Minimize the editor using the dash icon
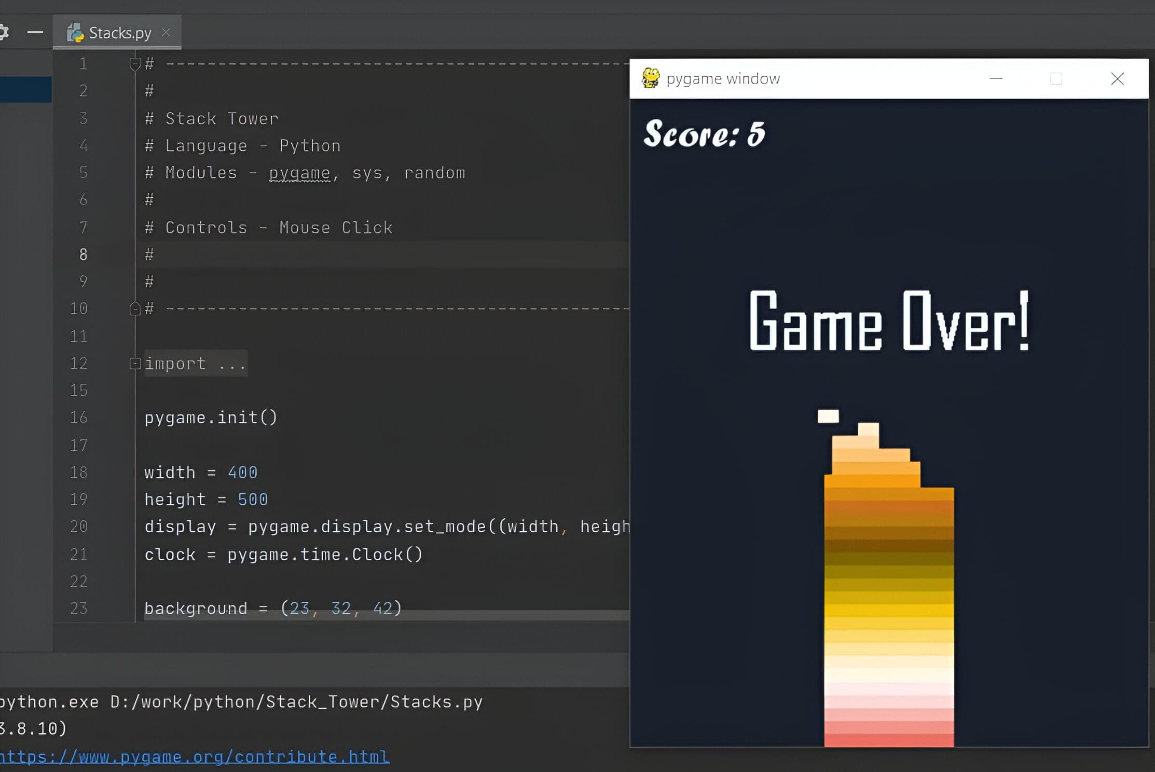1155x772 pixels. click(35, 32)
